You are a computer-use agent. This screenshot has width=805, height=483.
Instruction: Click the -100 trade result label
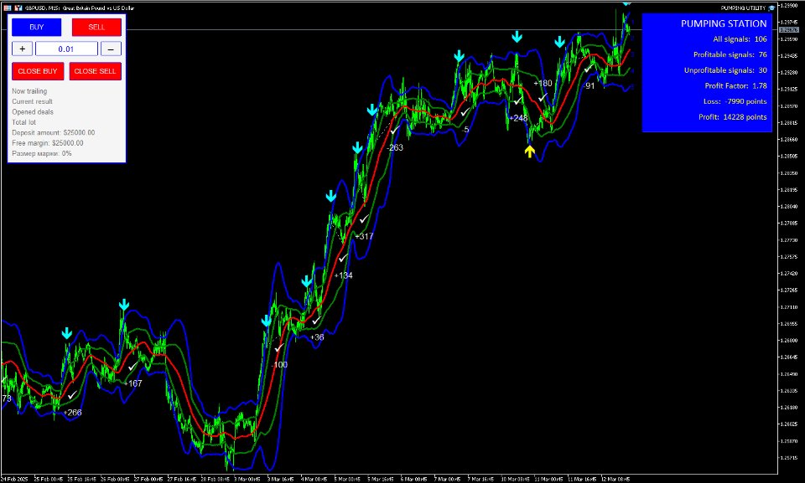pos(279,365)
